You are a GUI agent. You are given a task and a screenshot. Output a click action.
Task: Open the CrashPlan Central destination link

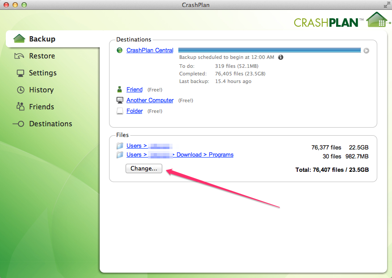150,50
